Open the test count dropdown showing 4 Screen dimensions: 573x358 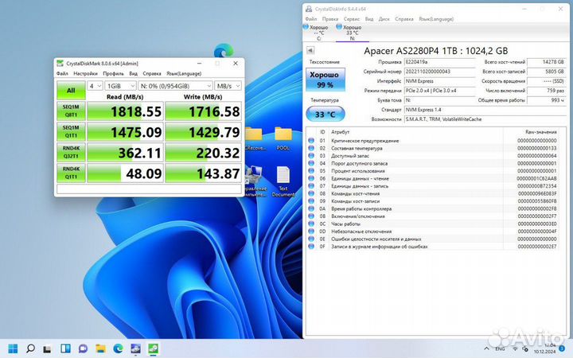click(x=95, y=86)
